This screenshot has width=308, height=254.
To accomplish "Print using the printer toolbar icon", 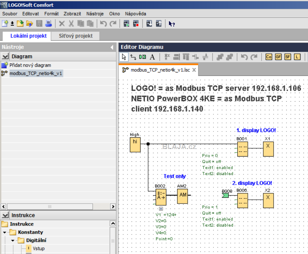I will click(48, 24).
